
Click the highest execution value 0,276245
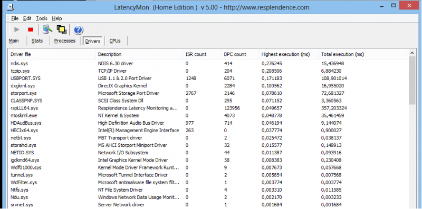[272, 64]
